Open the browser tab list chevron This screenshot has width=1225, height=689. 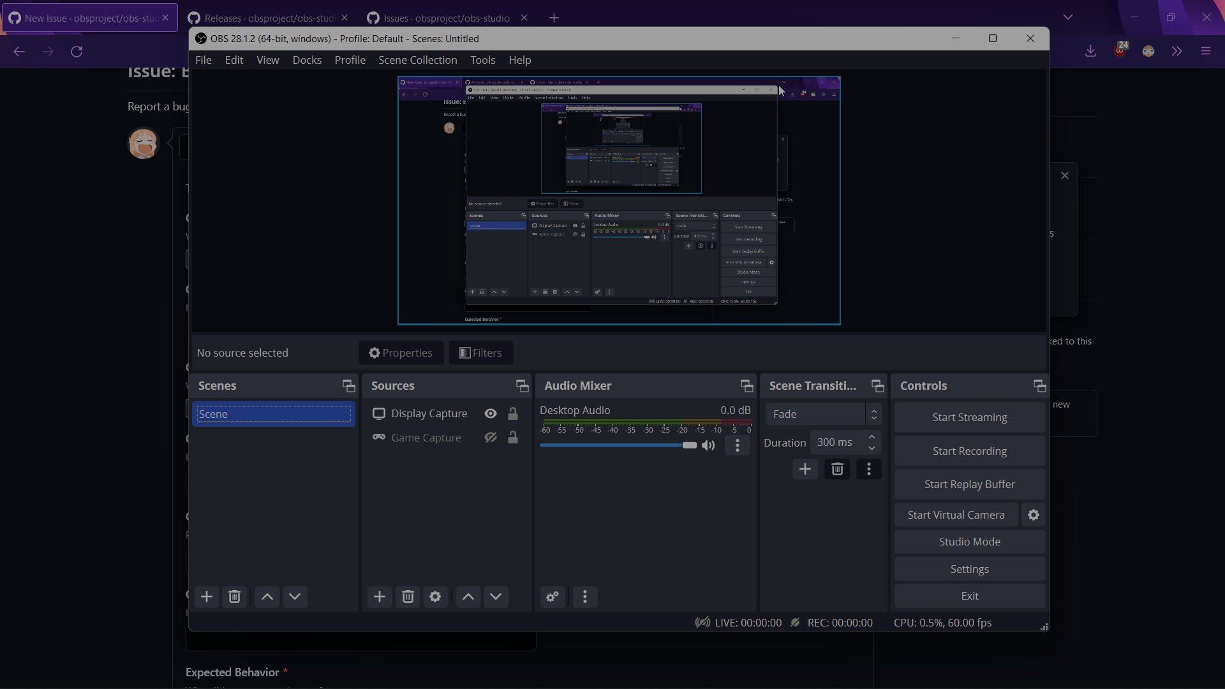pos(1068,17)
